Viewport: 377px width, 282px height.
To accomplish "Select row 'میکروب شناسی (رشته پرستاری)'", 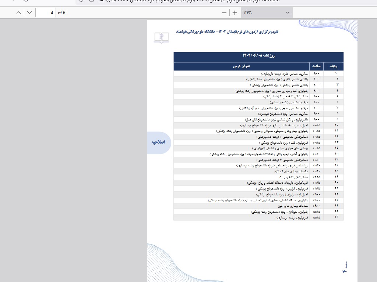I will tap(258, 102).
